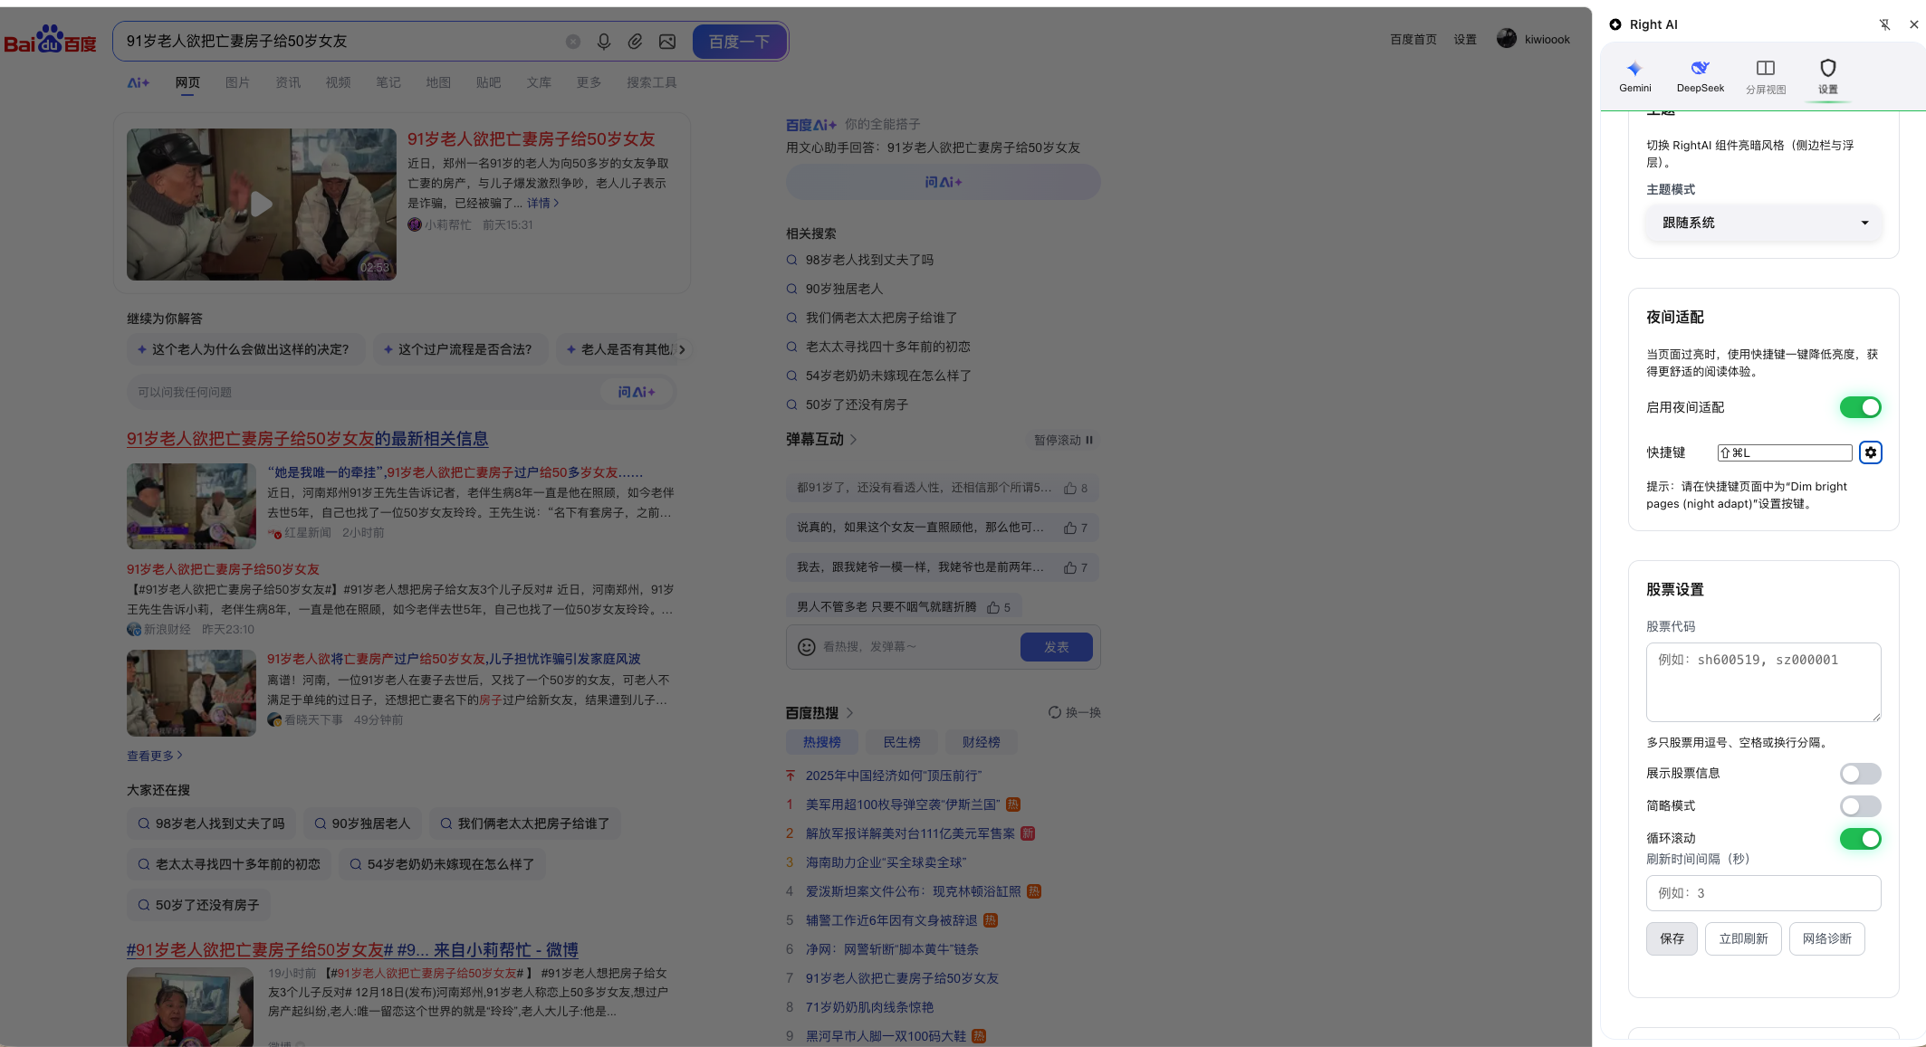Pause scrolling with 暂停滚动
The image size is (1926, 1047).
(1063, 440)
